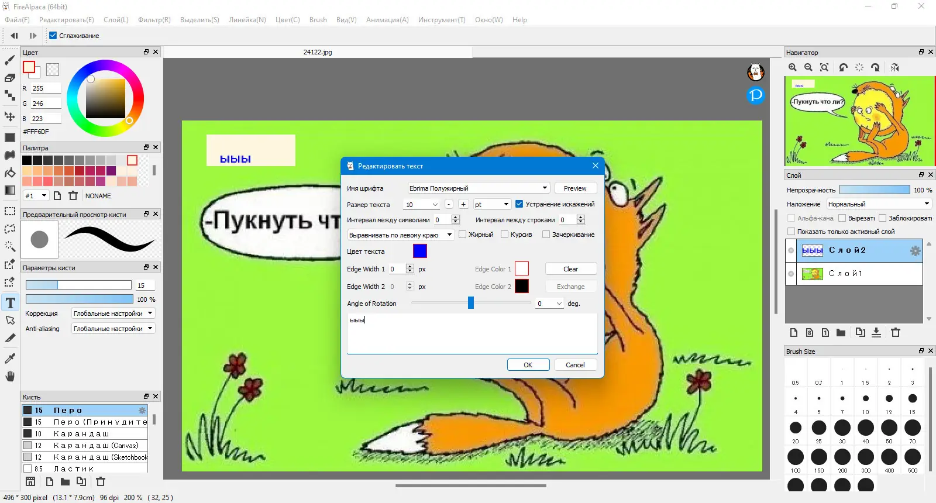Select the Text tool
This screenshot has height=503, width=936.
point(10,302)
